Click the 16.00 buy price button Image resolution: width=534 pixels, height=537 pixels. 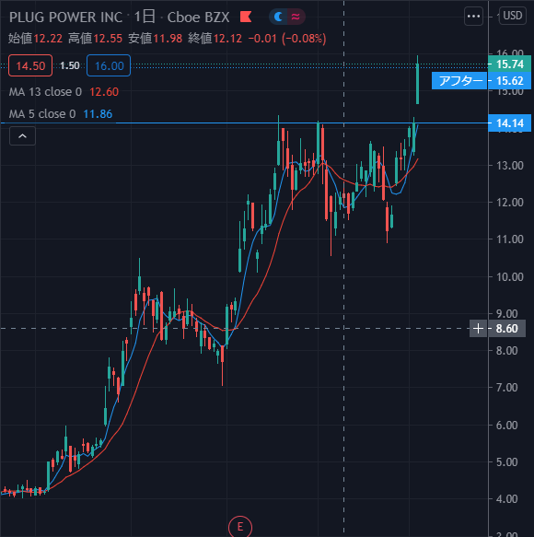(109, 65)
